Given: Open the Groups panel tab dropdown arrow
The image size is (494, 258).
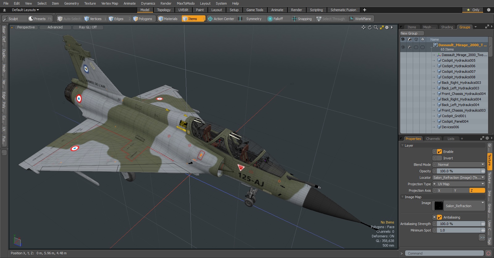Looking at the screenshot, I should 475,27.
